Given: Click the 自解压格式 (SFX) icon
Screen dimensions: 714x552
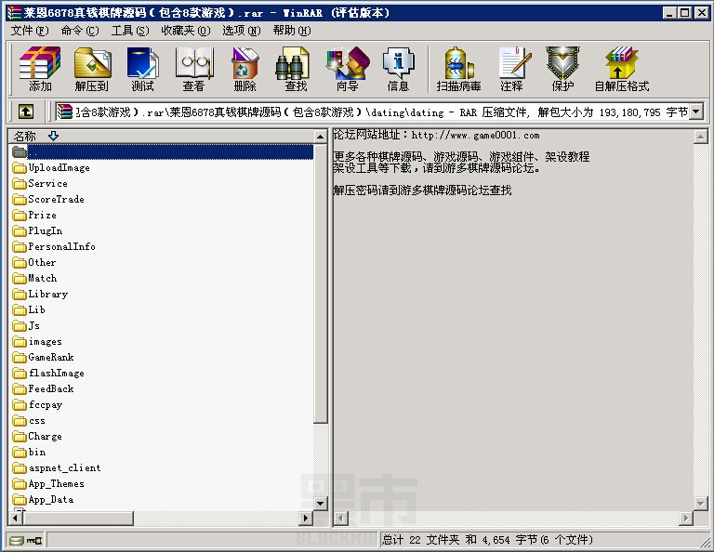Looking at the screenshot, I should (x=622, y=68).
